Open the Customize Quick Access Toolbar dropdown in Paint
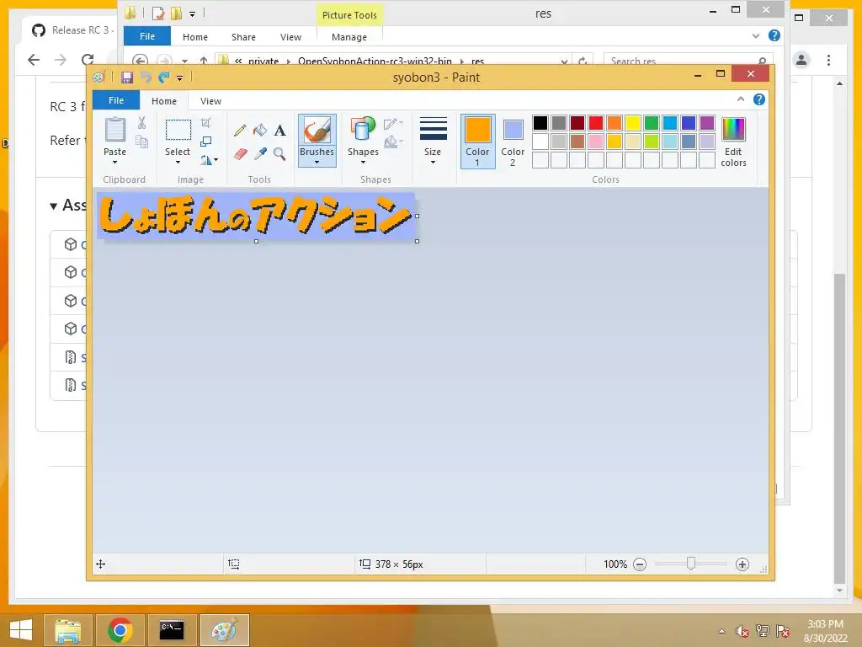 (180, 78)
